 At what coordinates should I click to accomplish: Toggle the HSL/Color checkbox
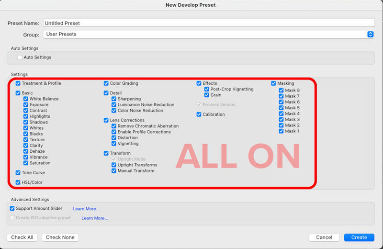pyautogui.click(x=18, y=182)
